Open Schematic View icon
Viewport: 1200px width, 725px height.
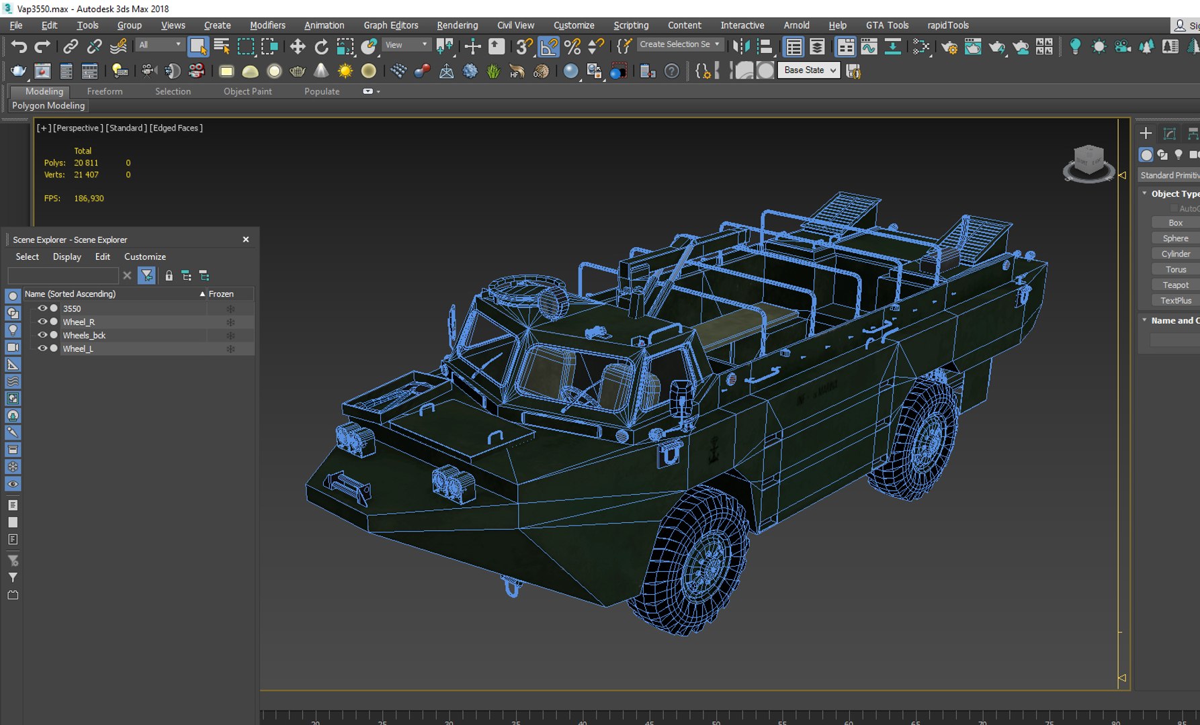tap(893, 46)
